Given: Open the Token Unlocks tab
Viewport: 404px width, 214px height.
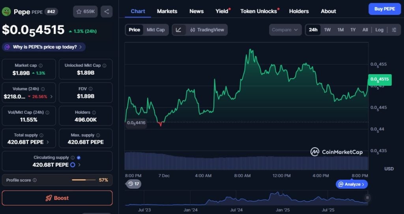Looking at the screenshot, I should [259, 11].
